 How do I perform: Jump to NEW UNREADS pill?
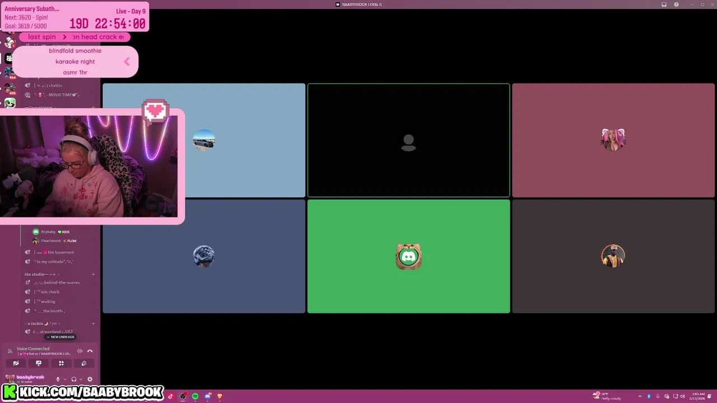60,337
